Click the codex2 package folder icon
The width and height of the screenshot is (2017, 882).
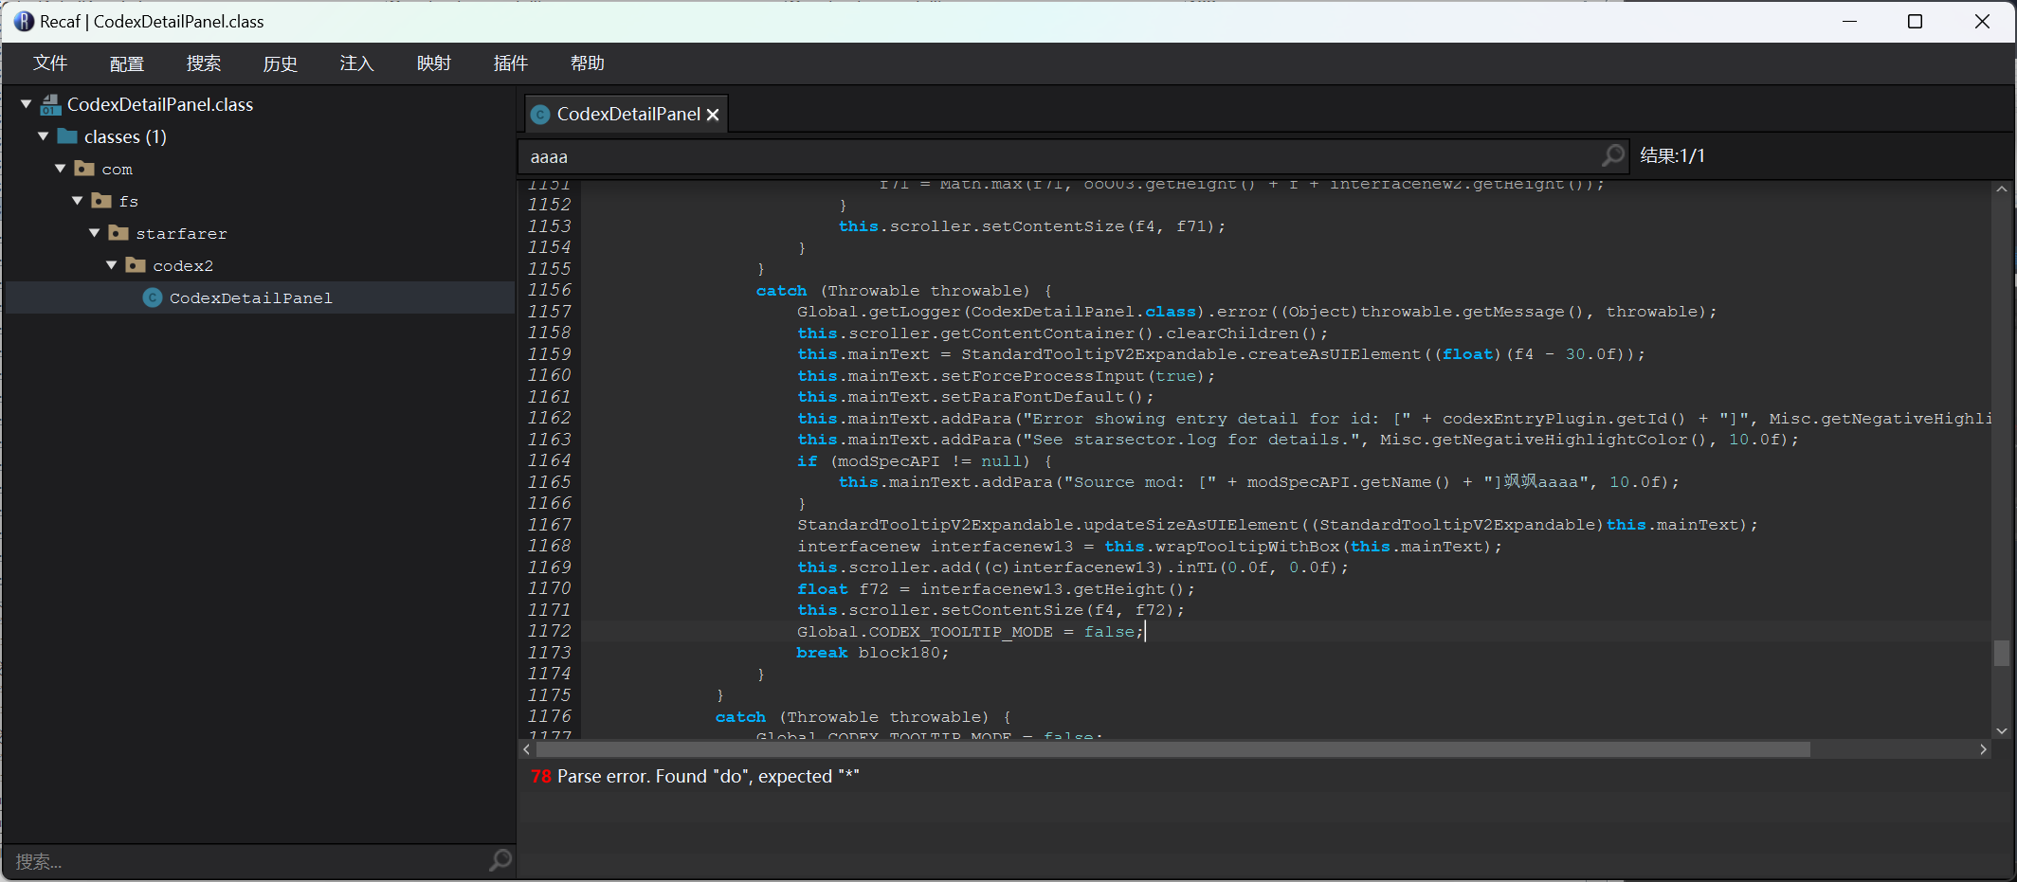(136, 265)
